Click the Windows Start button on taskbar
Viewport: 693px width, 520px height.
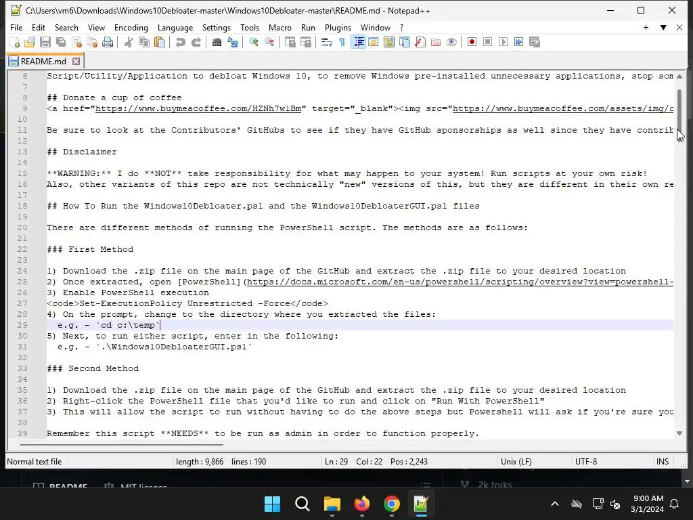point(272,504)
